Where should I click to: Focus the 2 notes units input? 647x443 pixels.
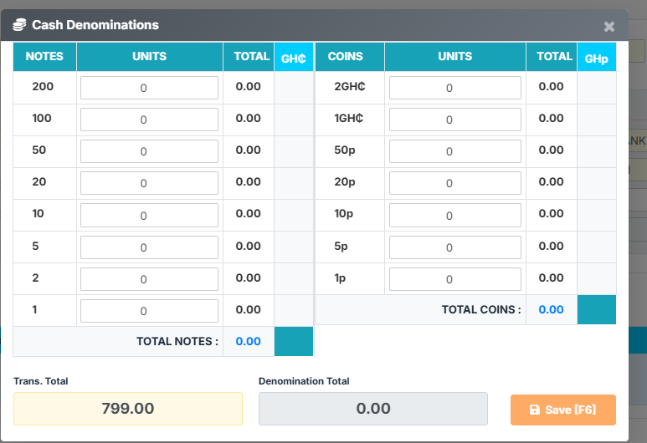click(x=149, y=278)
